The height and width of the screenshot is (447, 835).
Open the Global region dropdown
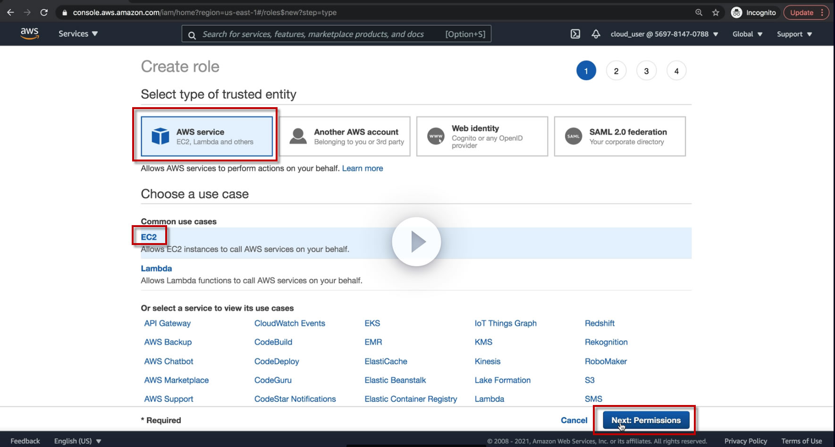747,34
